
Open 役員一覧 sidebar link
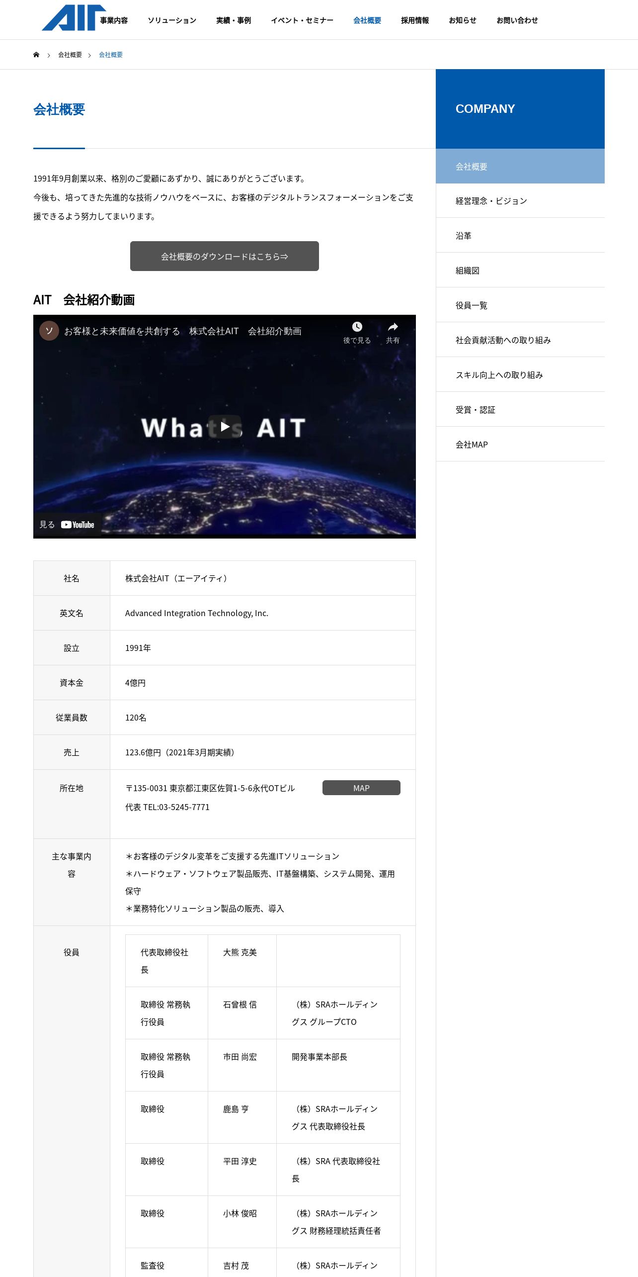point(520,305)
